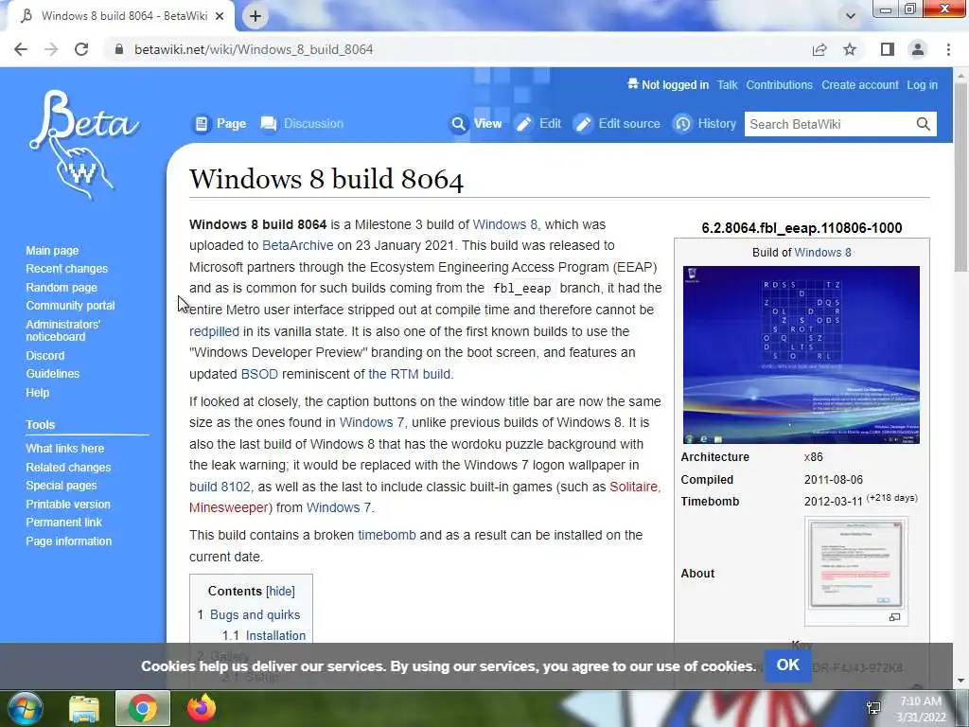Click the page vertical scrollbar

[960, 179]
